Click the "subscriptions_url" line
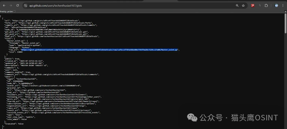287x129 pixels. click(x=51, y=103)
